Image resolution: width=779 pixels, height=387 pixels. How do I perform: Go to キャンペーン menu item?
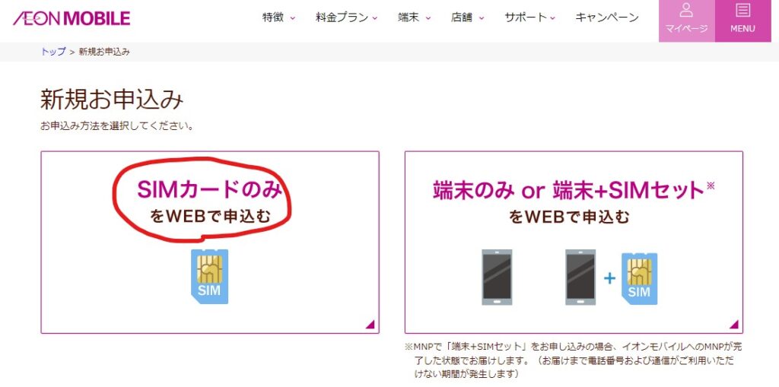click(x=606, y=17)
